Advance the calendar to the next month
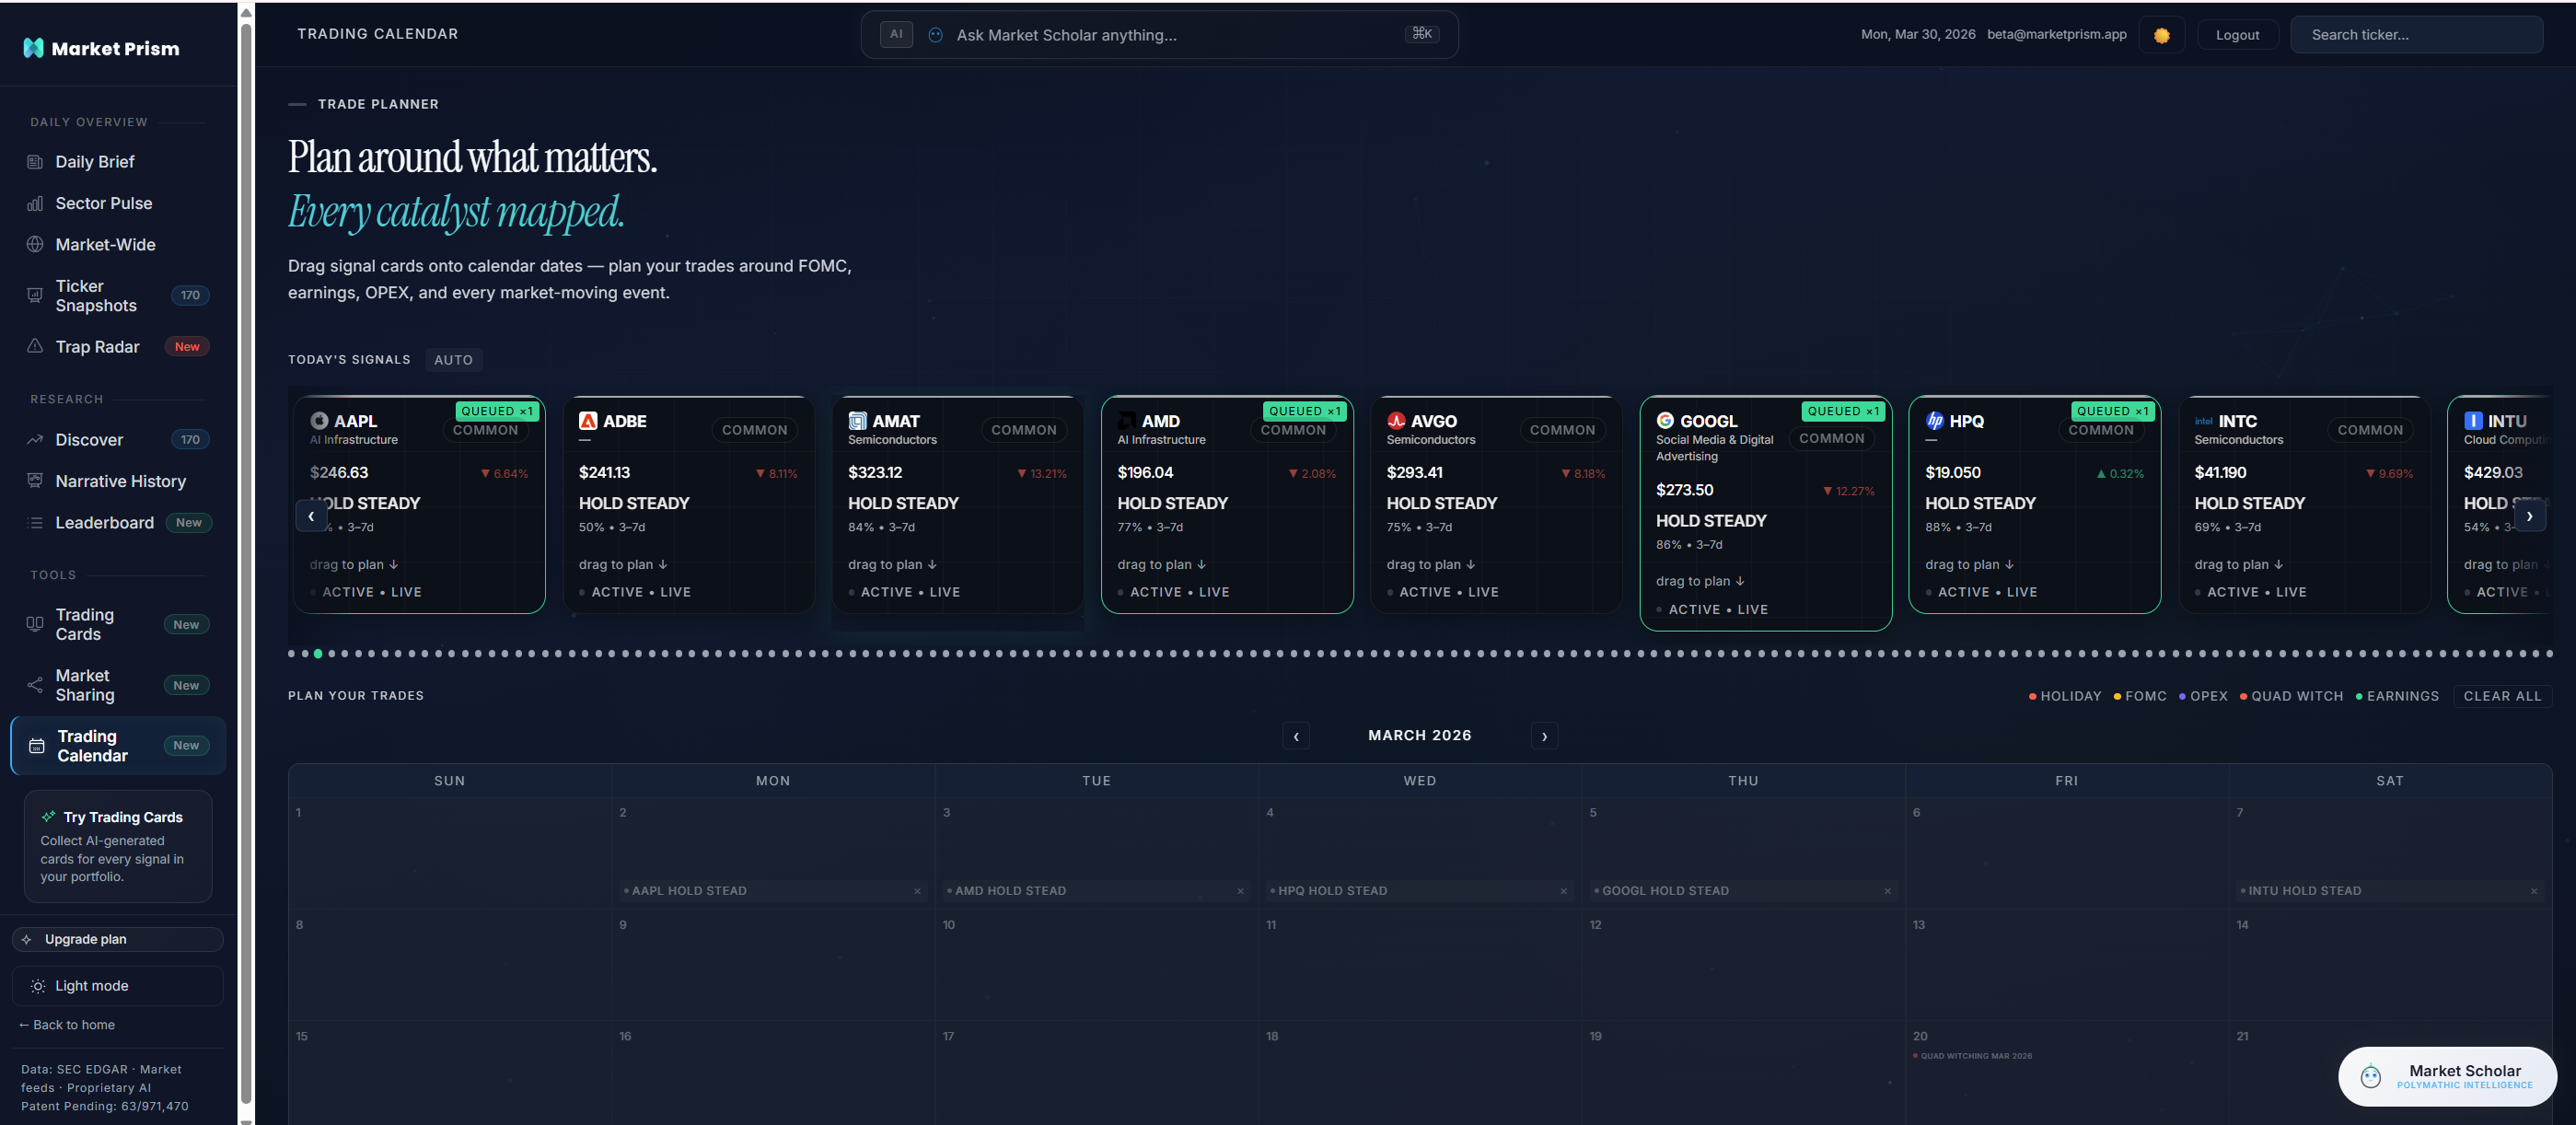This screenshot has height=1125, width=2576. (x=1544, y=735)
